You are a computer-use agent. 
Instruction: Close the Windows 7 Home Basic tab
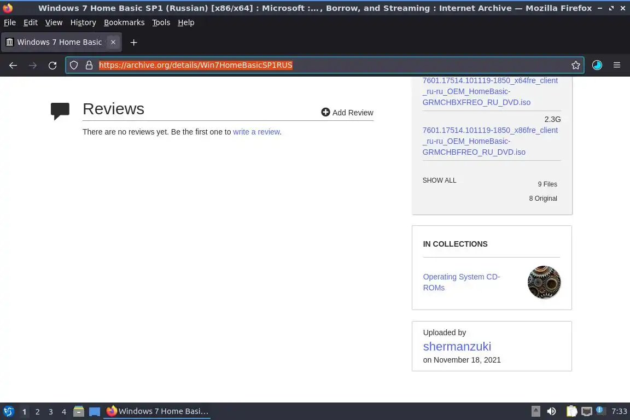113,42
